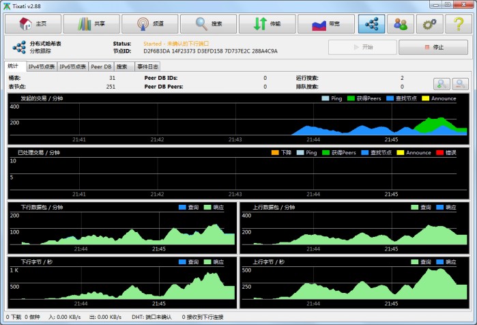
Task: Click the 下行数据包 / 分钟 graph
Action: [x=122, y=228]
